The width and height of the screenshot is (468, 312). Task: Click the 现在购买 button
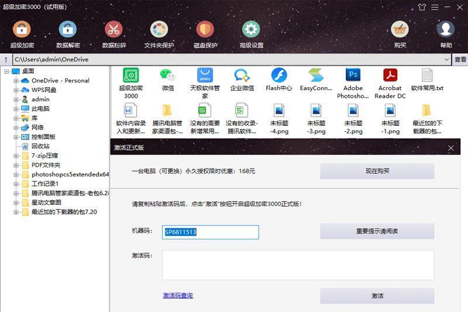tap(377, 171)
